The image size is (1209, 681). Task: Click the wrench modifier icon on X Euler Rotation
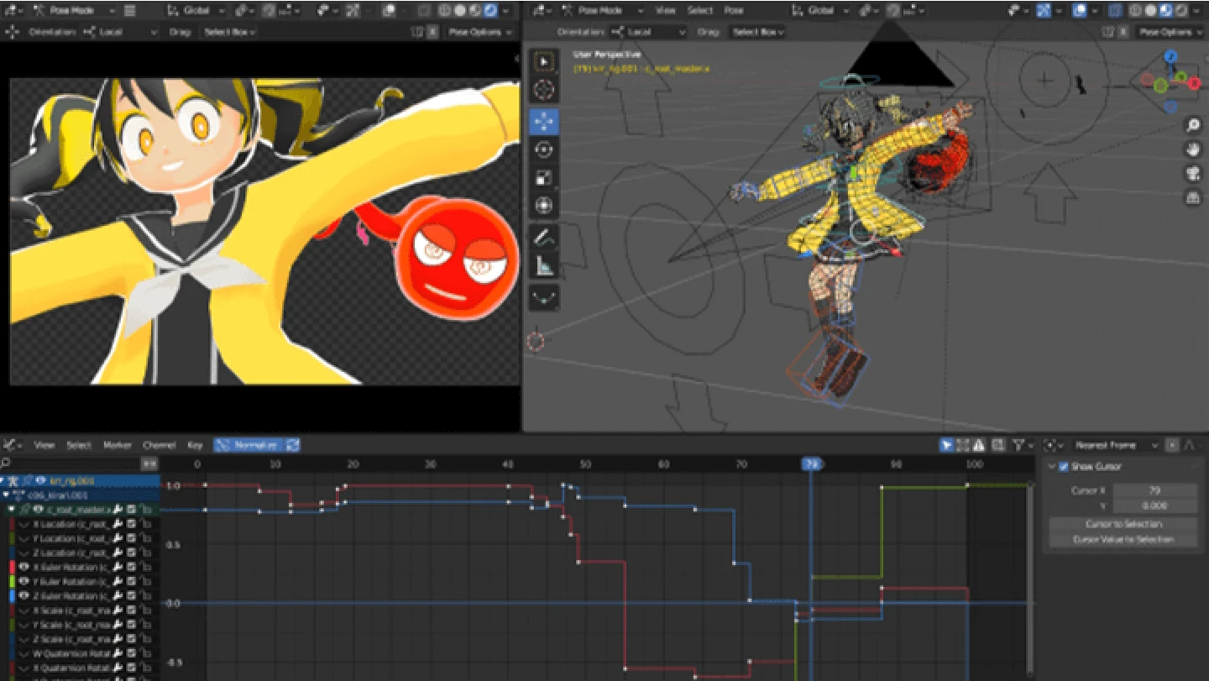[118, 568]
